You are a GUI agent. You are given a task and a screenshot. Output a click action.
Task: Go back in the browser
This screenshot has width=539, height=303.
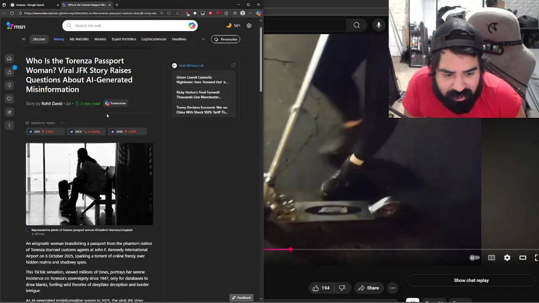pos(4,13)
